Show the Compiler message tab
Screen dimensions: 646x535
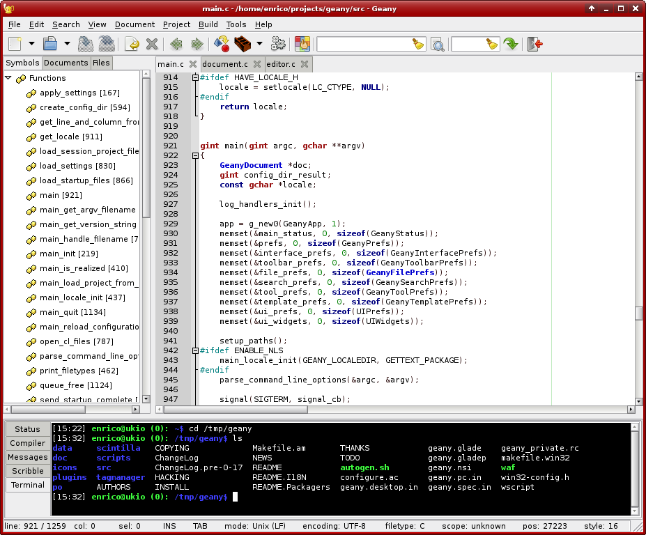tap(27, 443)
